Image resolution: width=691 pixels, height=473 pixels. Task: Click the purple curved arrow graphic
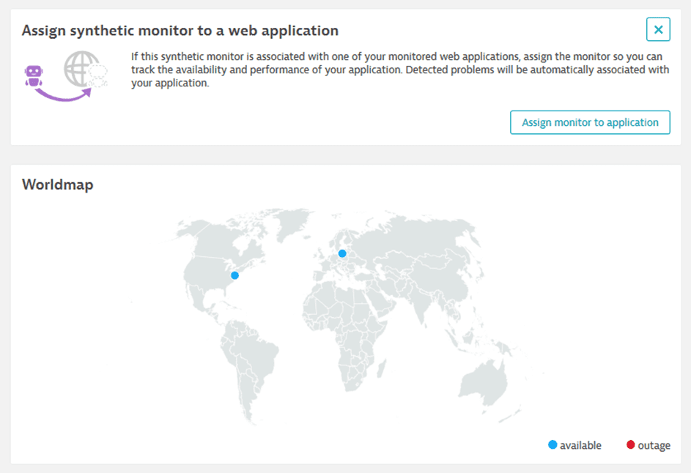pyautogui.click(x=64, y=94)
